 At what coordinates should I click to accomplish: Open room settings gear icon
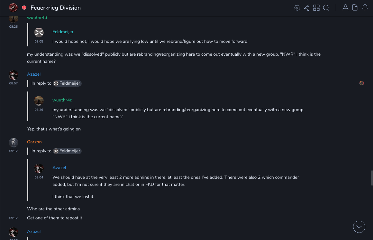point(297,8)
